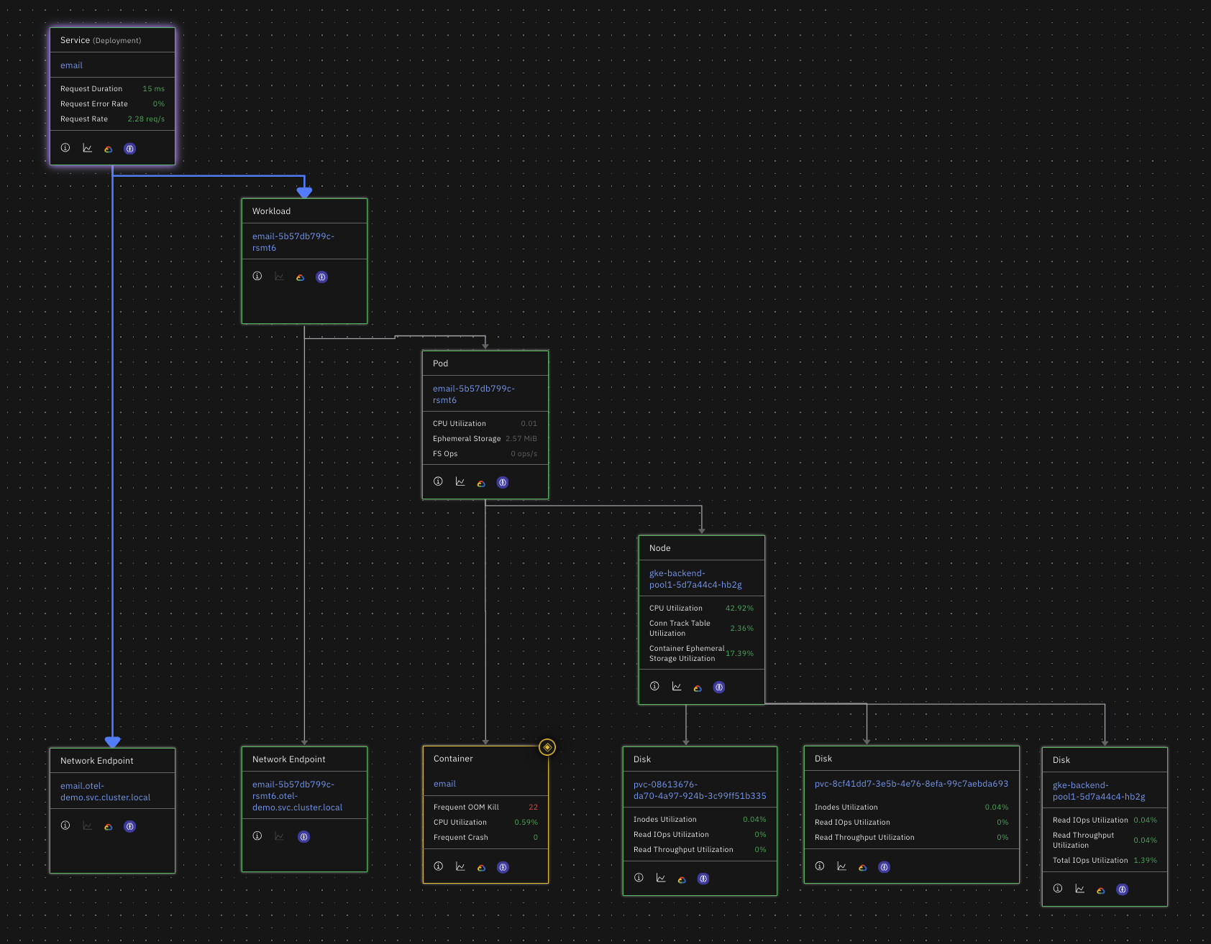Click the yellow warning badge on Container card
The height and width of the screenshot is (944, 1211).
[x=547, y=748]
